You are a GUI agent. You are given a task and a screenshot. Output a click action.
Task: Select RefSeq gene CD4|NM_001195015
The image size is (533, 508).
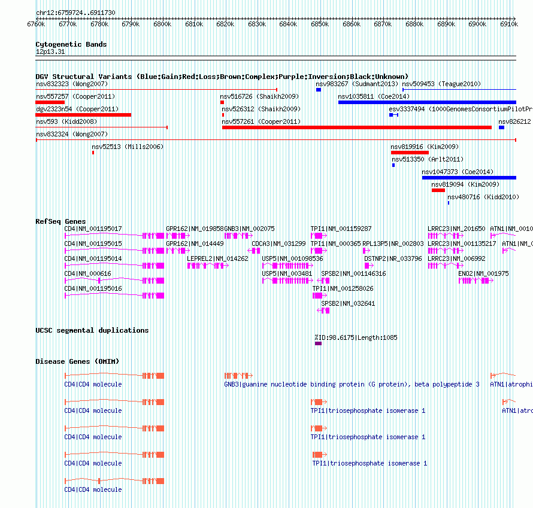pyautogui.click(x=93, y=244)
